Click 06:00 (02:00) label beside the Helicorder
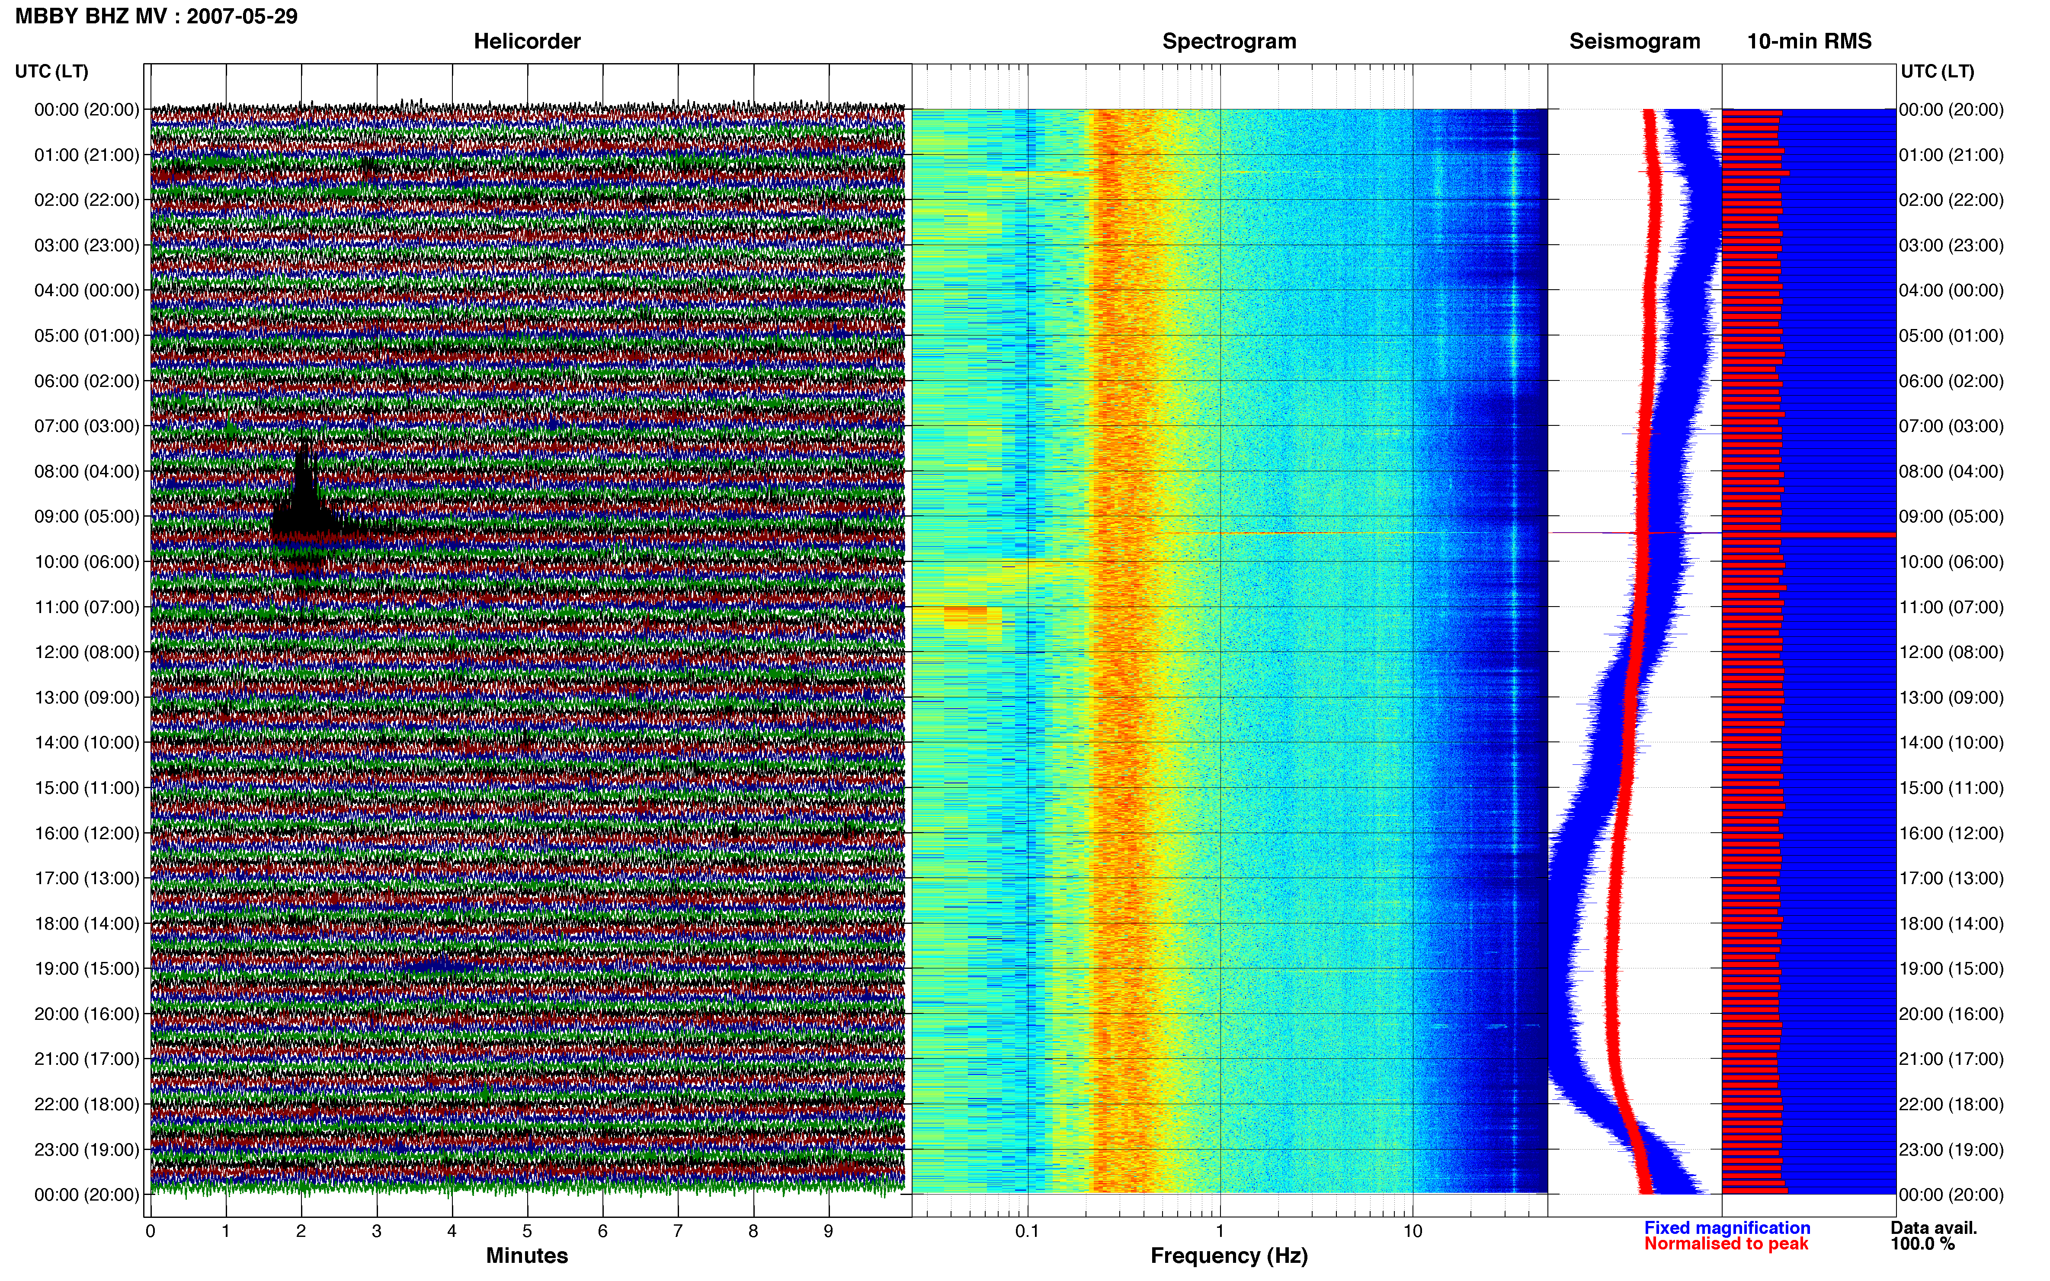This screenshot has width=2050, height=1281. click(86, 381)
